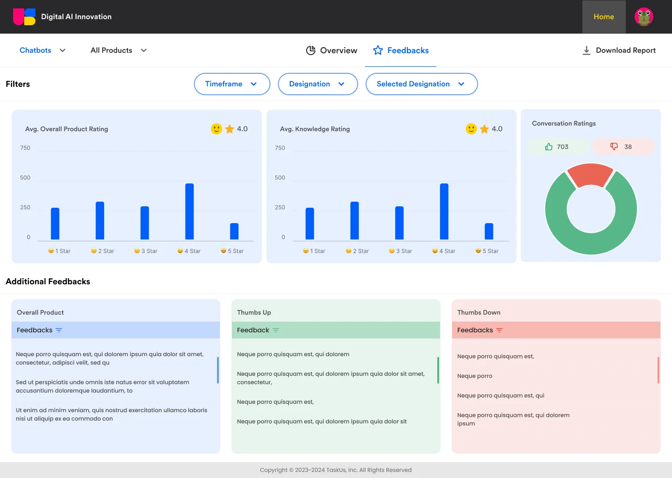
Task: Click the 1 Star bar in Knowledge Rating chart
Action: click(310, 224)
